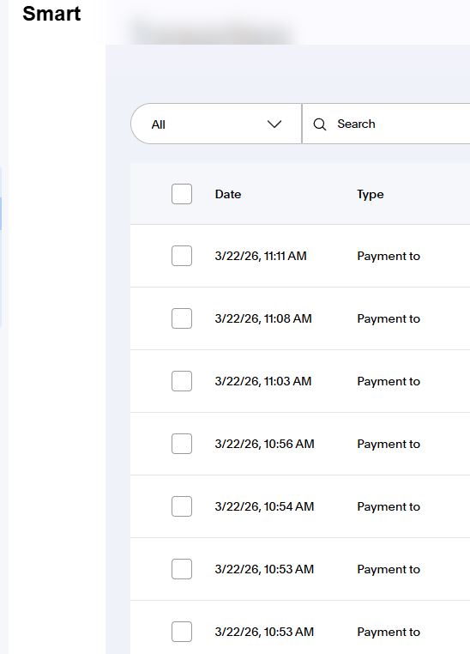Check the 3/22/26, 10:56 AM row checkbox

[182, 444]
